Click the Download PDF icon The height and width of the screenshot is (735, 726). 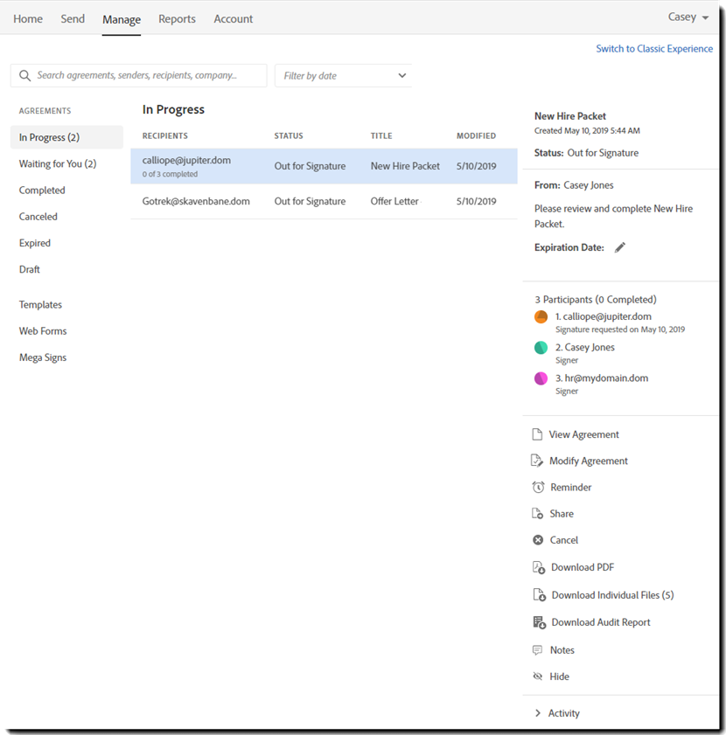tap(537, 566)
